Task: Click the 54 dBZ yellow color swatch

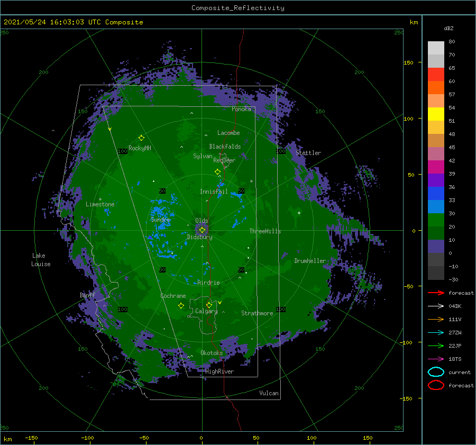Action: pyautogui.click(x=436, y=114)
